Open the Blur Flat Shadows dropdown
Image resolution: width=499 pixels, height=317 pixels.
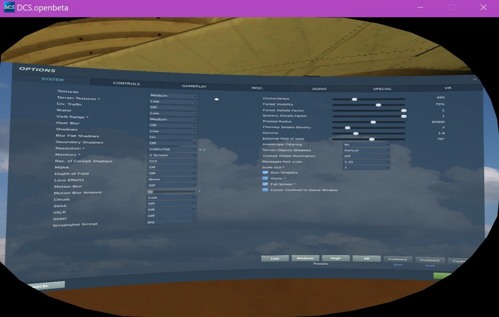coord(173,137)
